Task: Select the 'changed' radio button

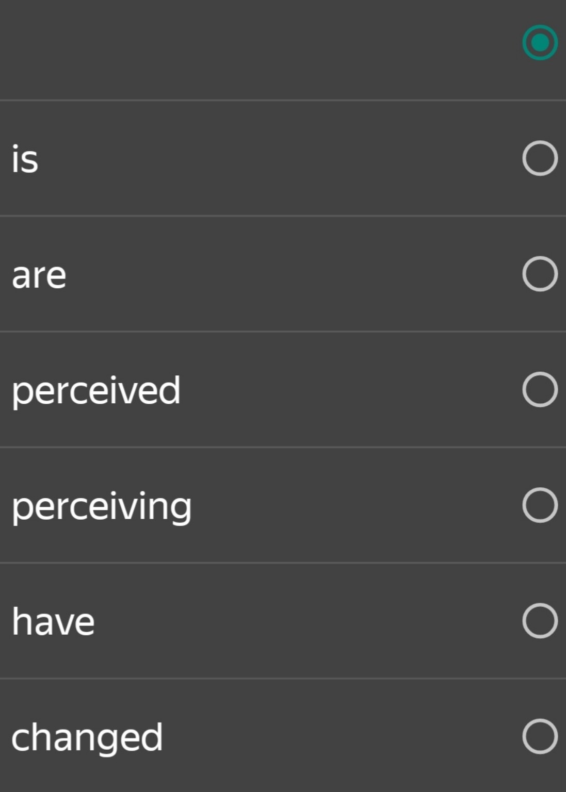Action: coord(540,736)
